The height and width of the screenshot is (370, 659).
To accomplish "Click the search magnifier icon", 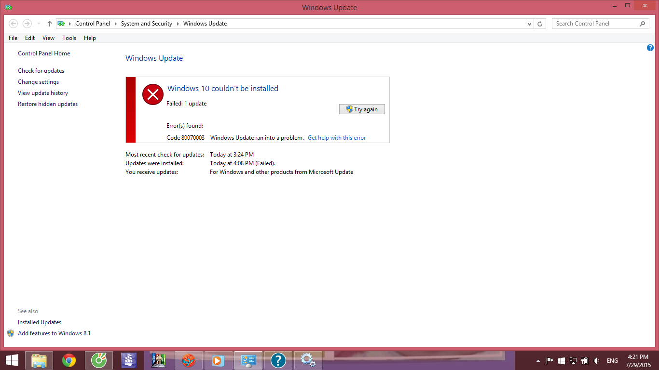I will point(642,24).
